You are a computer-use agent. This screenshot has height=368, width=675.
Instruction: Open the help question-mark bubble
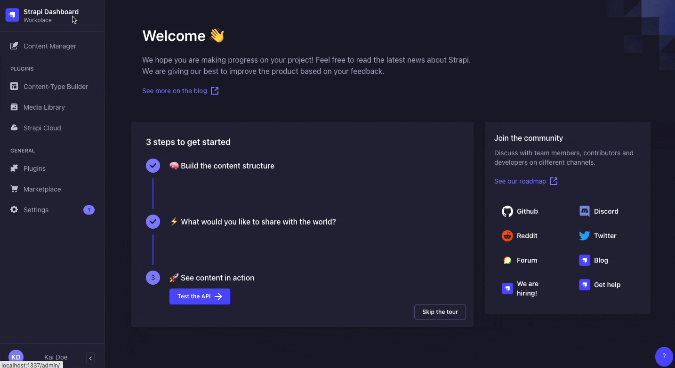(x=664, y=357)
